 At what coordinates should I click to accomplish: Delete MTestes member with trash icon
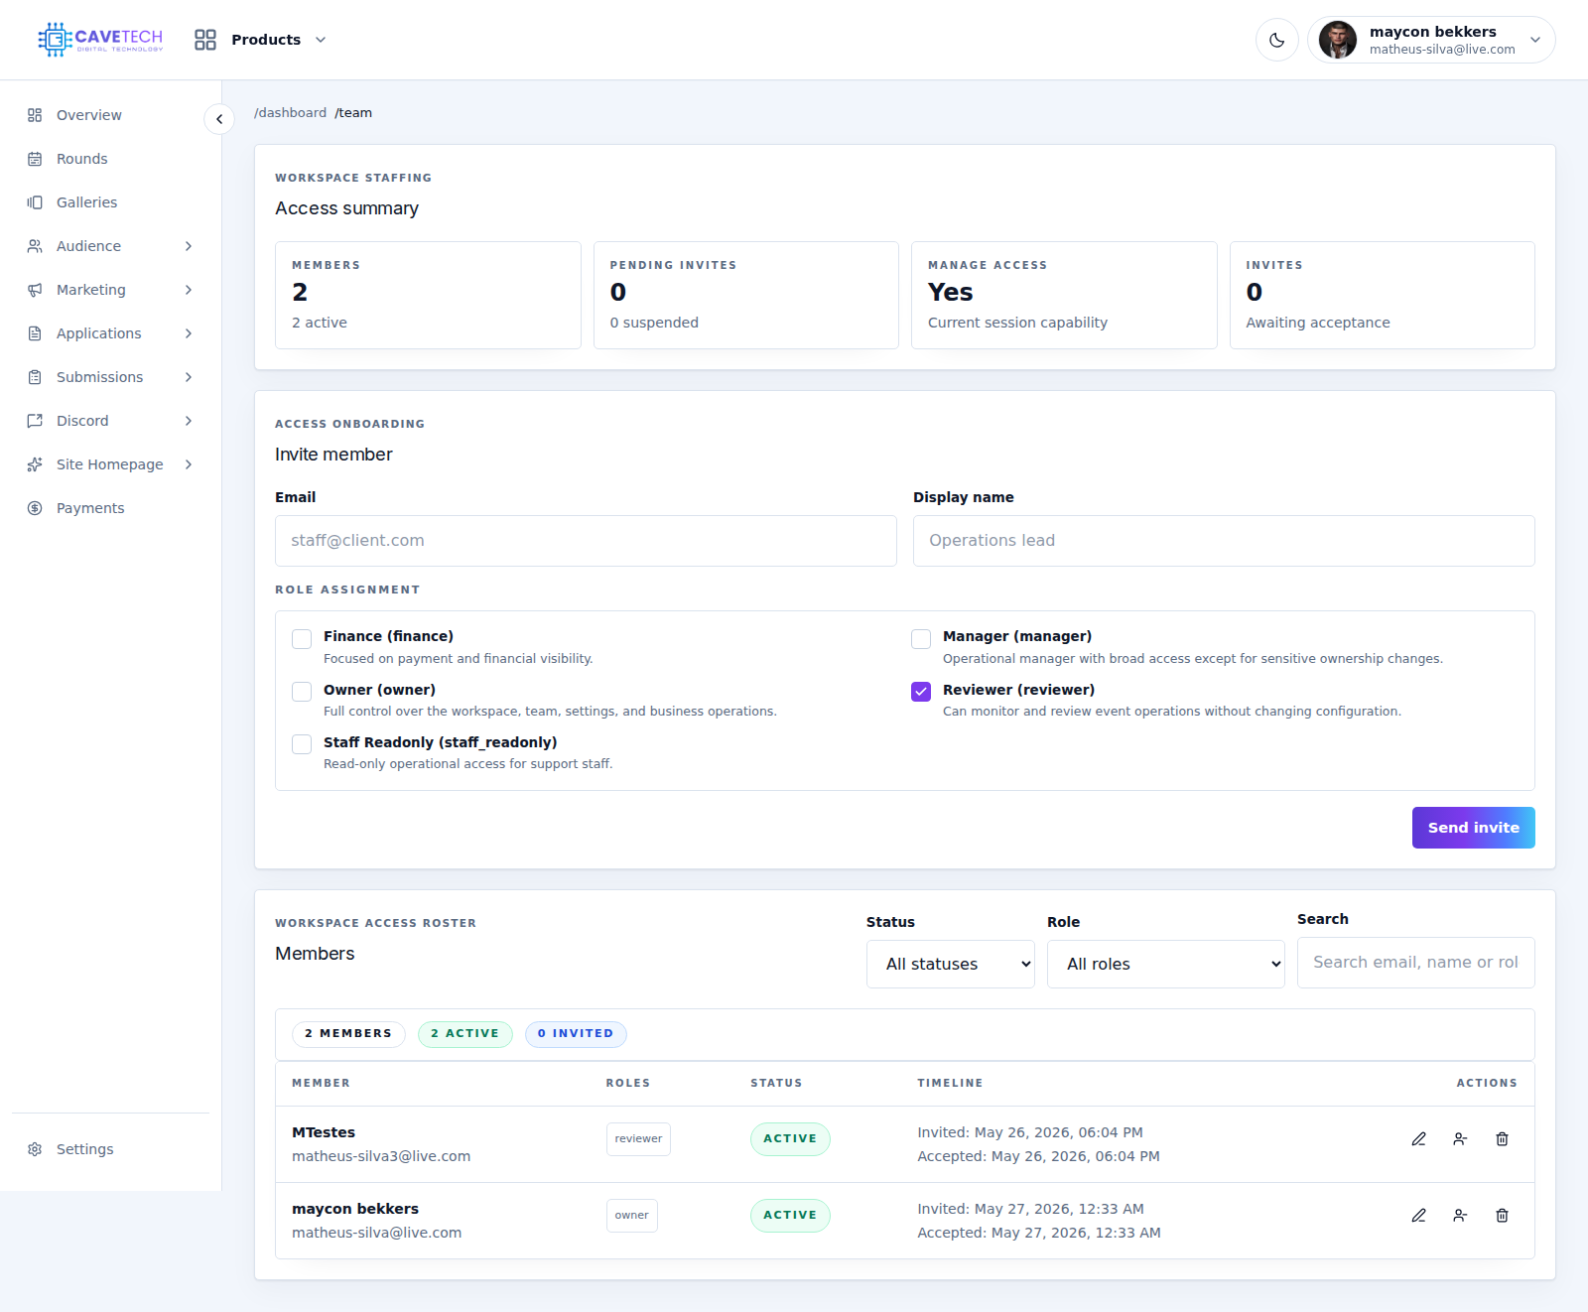click(x=1503, y=1139)
